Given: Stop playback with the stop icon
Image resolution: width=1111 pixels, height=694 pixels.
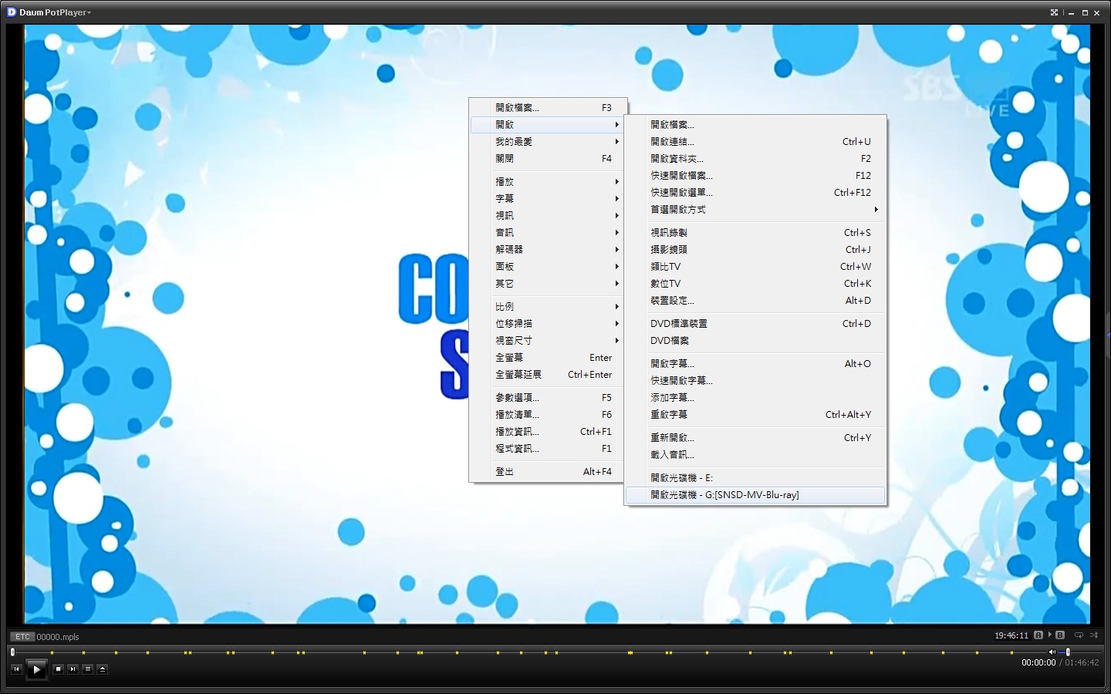Looking at the screenshot, I should click(58, 669).
